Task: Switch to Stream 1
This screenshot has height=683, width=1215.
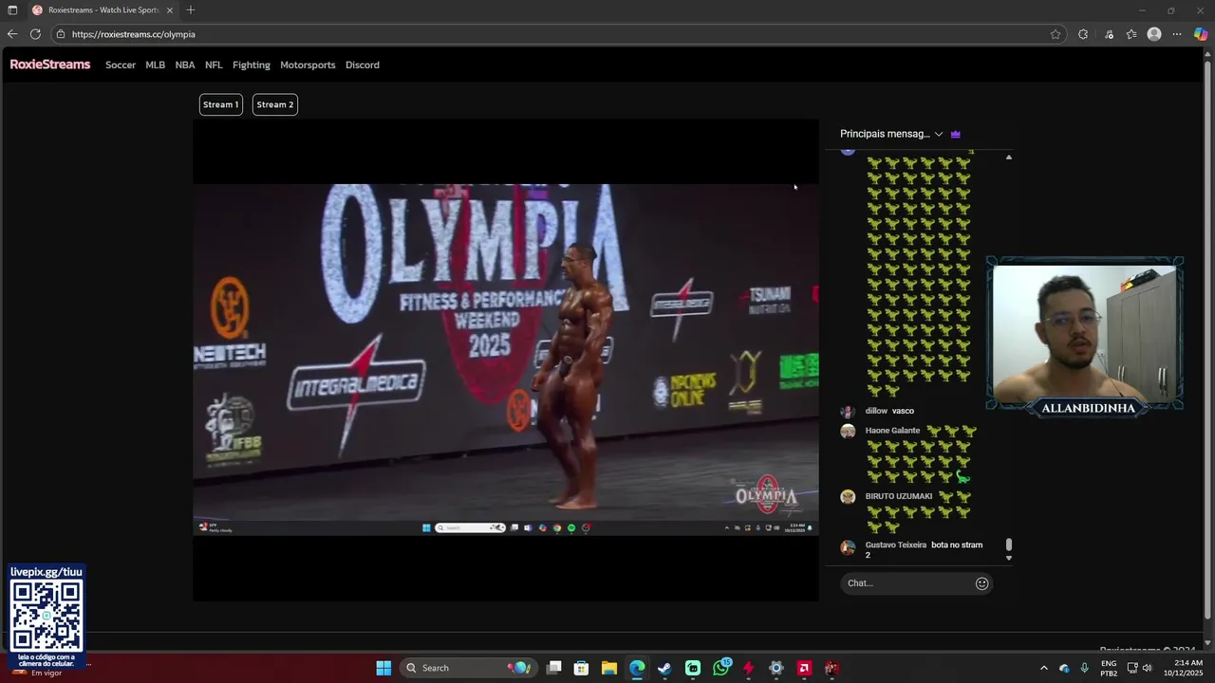Action: coord(220,104)
